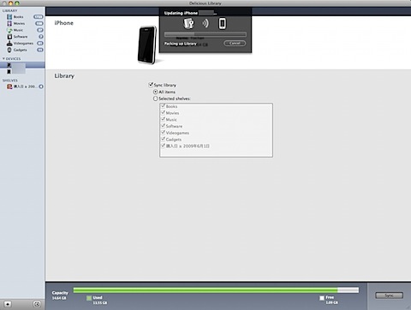Click the iPhone heading text
Image resolution: width=411 pixels, height=310 pixels.
(x=64, y=23)
